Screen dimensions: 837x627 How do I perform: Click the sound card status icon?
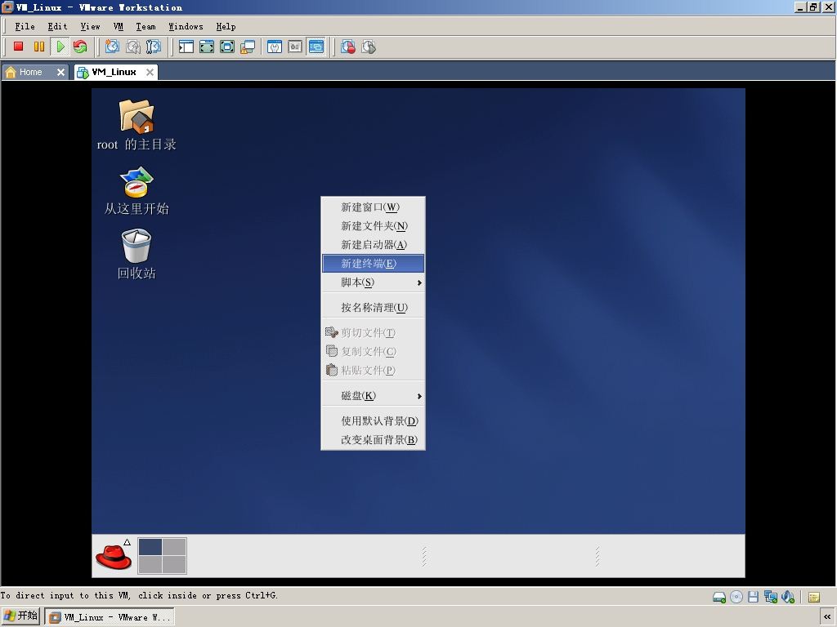pyautogui.click(x=788, y=597)
